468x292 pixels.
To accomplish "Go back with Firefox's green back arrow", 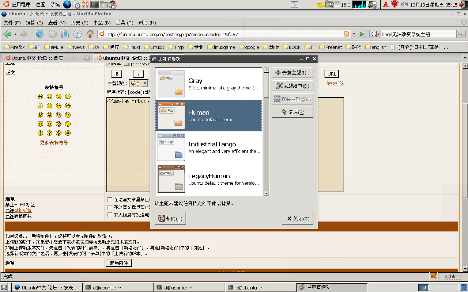I will point(7,34).
